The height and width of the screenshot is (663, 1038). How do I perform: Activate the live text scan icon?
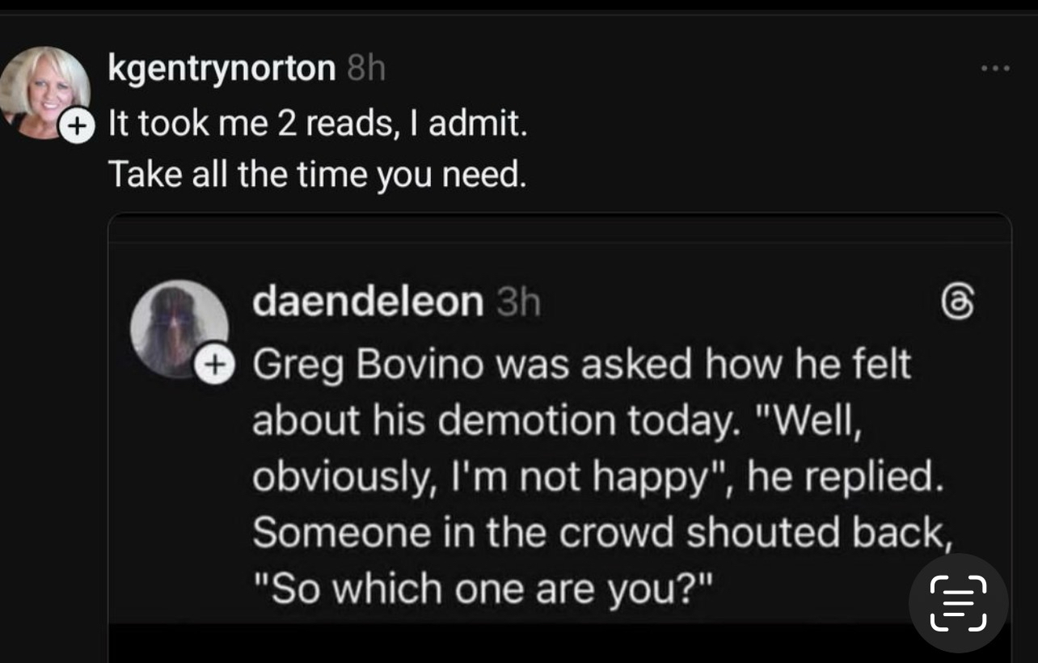point(958,602)
